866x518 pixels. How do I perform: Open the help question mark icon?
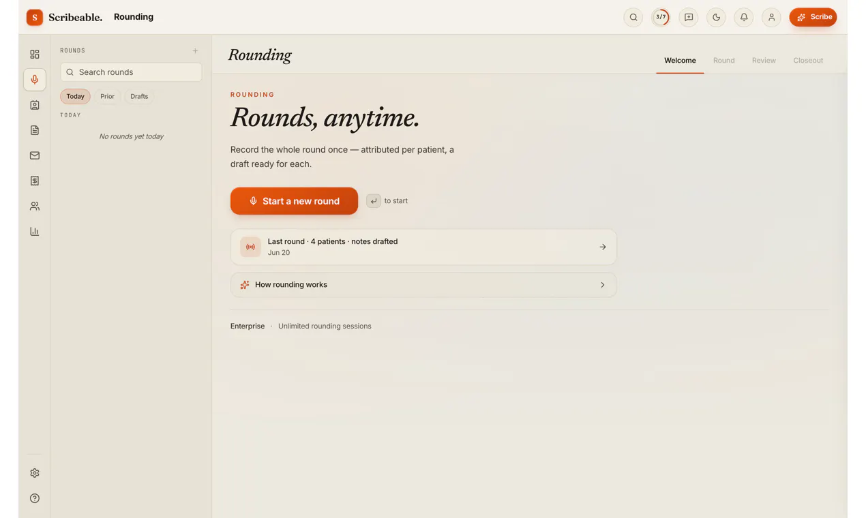[35, 498]
